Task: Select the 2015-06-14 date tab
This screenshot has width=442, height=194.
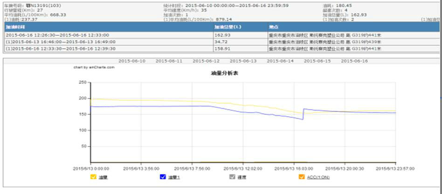Action: click(280, 61)
